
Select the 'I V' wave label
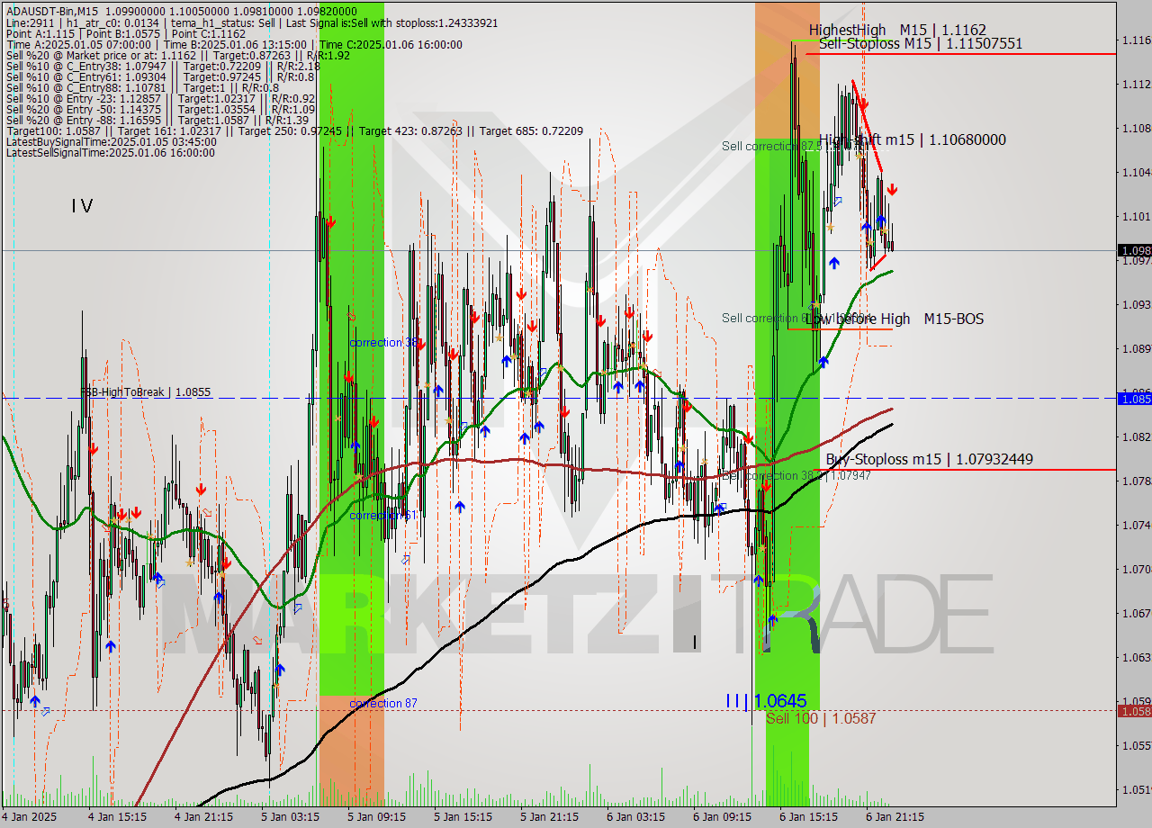[x=82, y=206]
